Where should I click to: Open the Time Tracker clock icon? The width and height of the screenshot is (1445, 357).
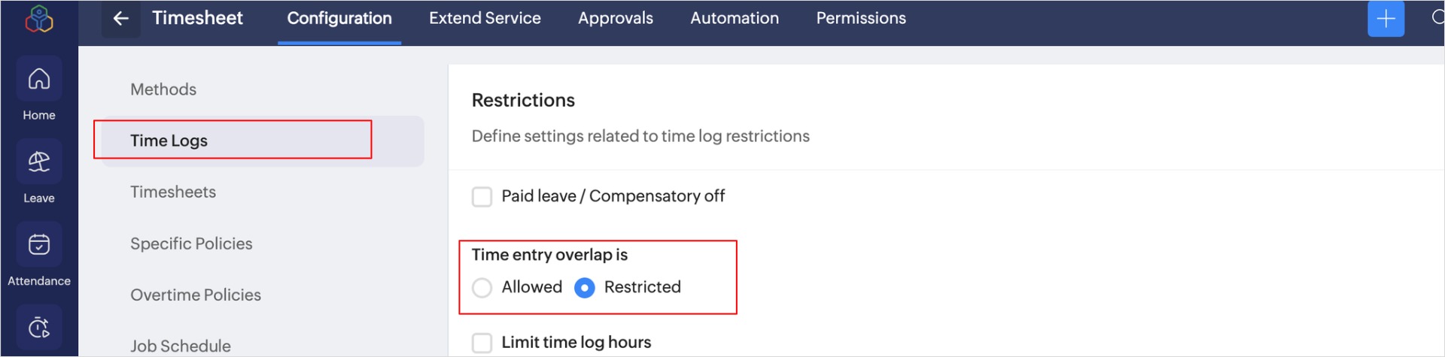[39, 328]
